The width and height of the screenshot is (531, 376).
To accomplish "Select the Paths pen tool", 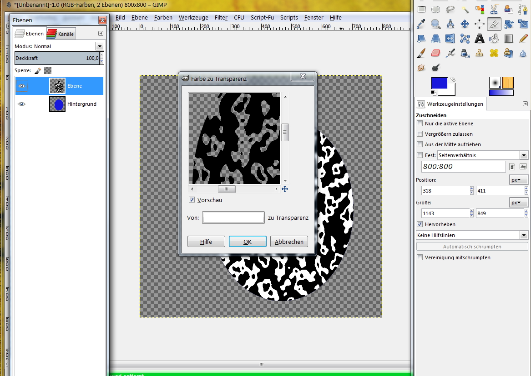I will [x=523, y=10].
